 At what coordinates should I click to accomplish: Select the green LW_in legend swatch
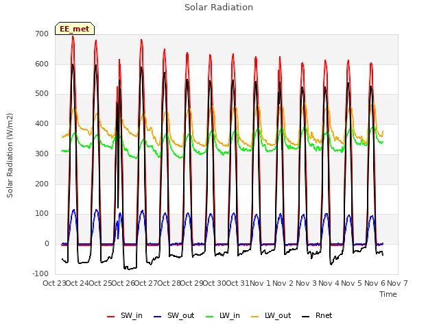tap(210, 317)
